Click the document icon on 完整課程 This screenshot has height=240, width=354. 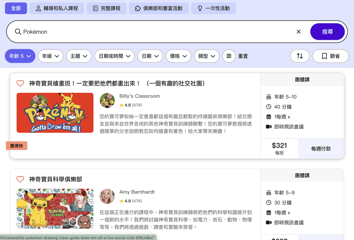point(95,8)
